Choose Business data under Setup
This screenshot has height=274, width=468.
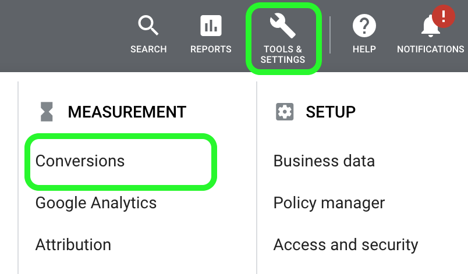(324, 161)
